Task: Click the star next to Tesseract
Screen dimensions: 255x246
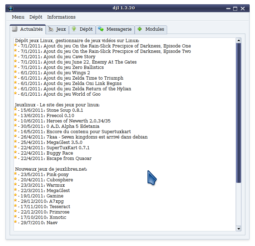Action: coord(15,206)
